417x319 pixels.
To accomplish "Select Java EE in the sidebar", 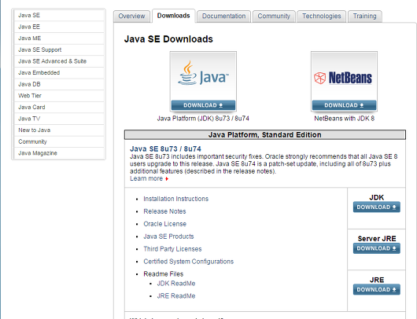I will 58,27.
